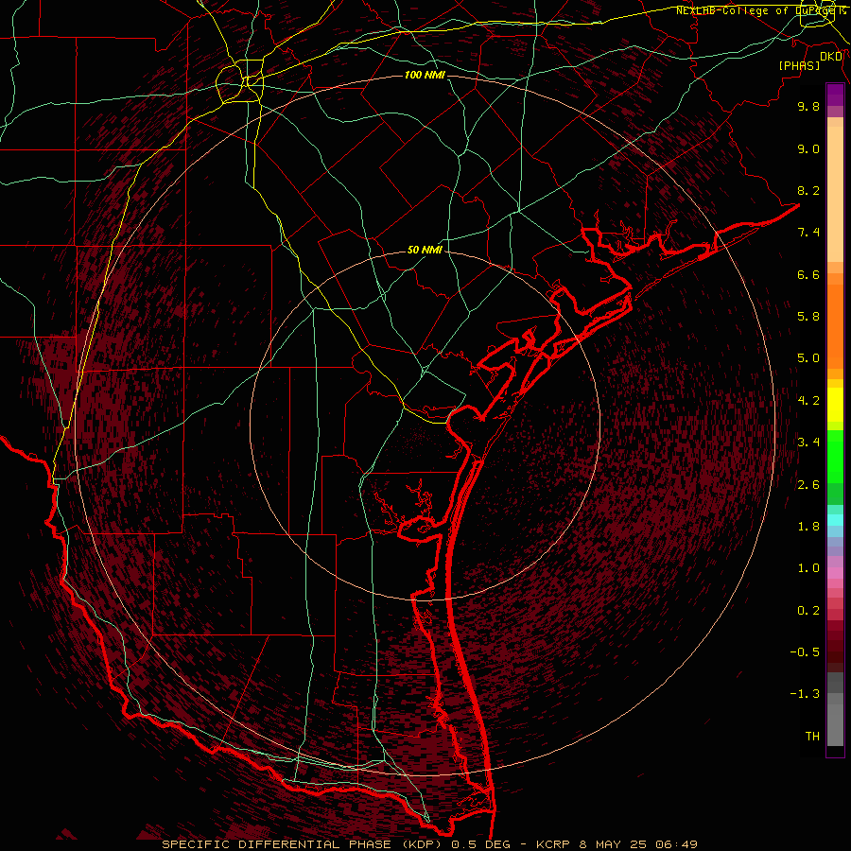The image size is (851, 851).
Task: Click the 100 NMI range ring label
Action: pos(425,75)
